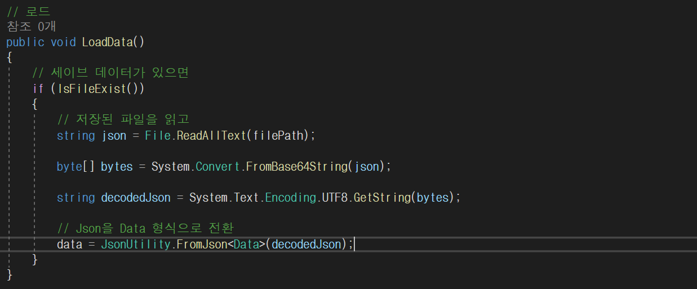Click the 'Convert' class name
The image size is (697, 289).
pos(217,167)
